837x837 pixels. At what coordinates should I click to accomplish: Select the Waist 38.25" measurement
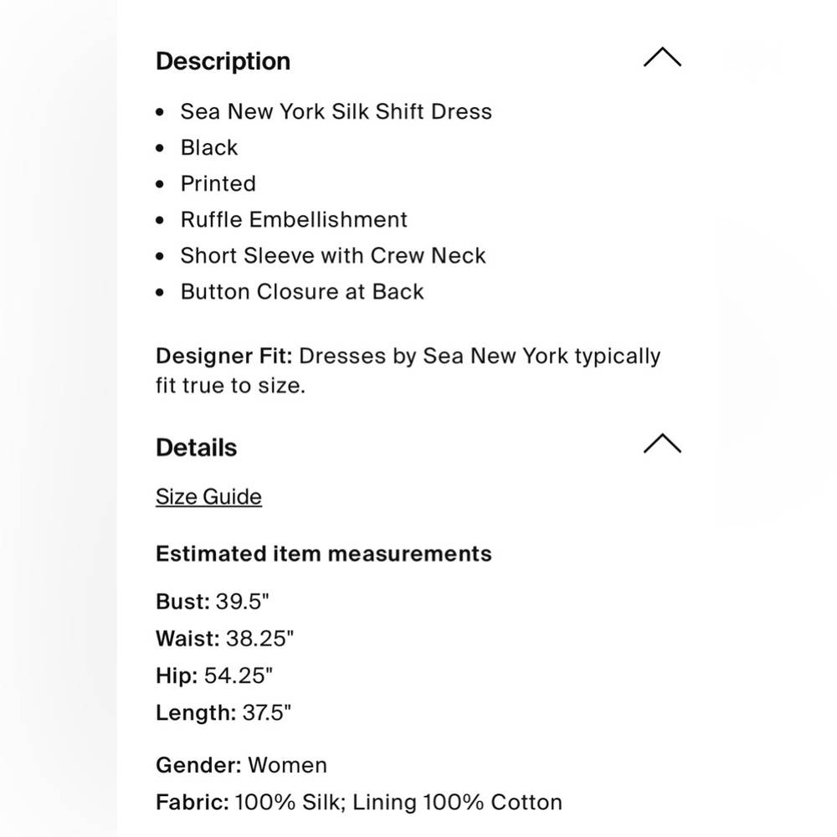click(224, 639)
